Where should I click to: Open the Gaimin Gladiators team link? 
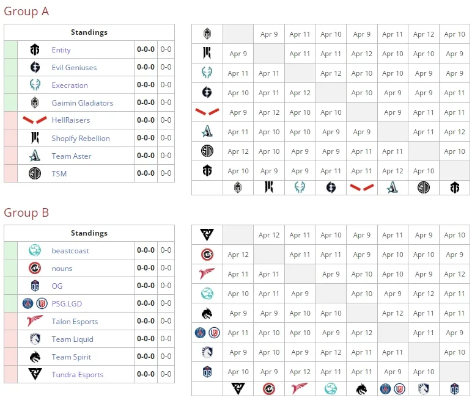pos(83,103)
